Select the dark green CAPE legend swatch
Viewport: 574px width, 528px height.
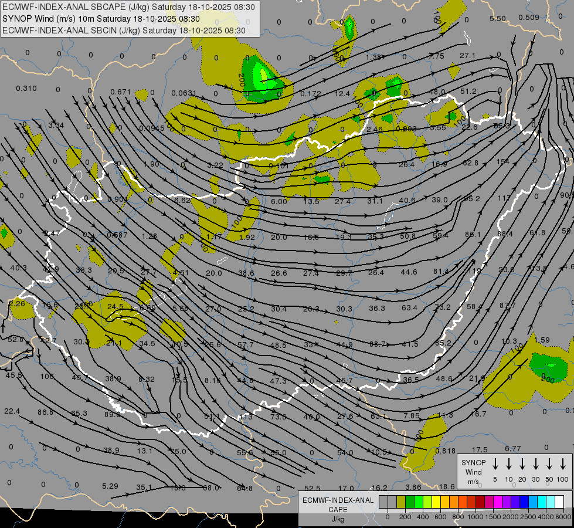pos(410,502)
